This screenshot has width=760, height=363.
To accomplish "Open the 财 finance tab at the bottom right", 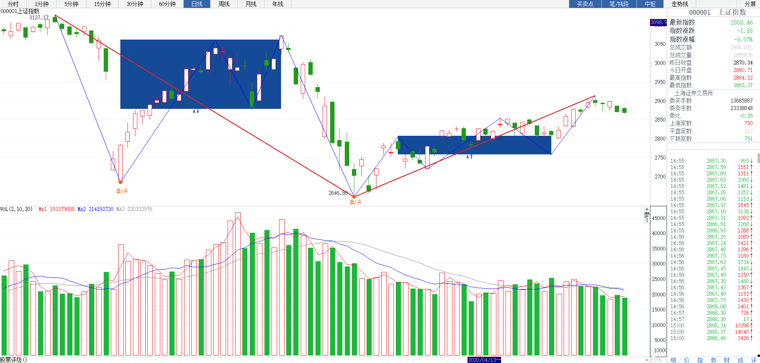I will click(x=727, y=360).
